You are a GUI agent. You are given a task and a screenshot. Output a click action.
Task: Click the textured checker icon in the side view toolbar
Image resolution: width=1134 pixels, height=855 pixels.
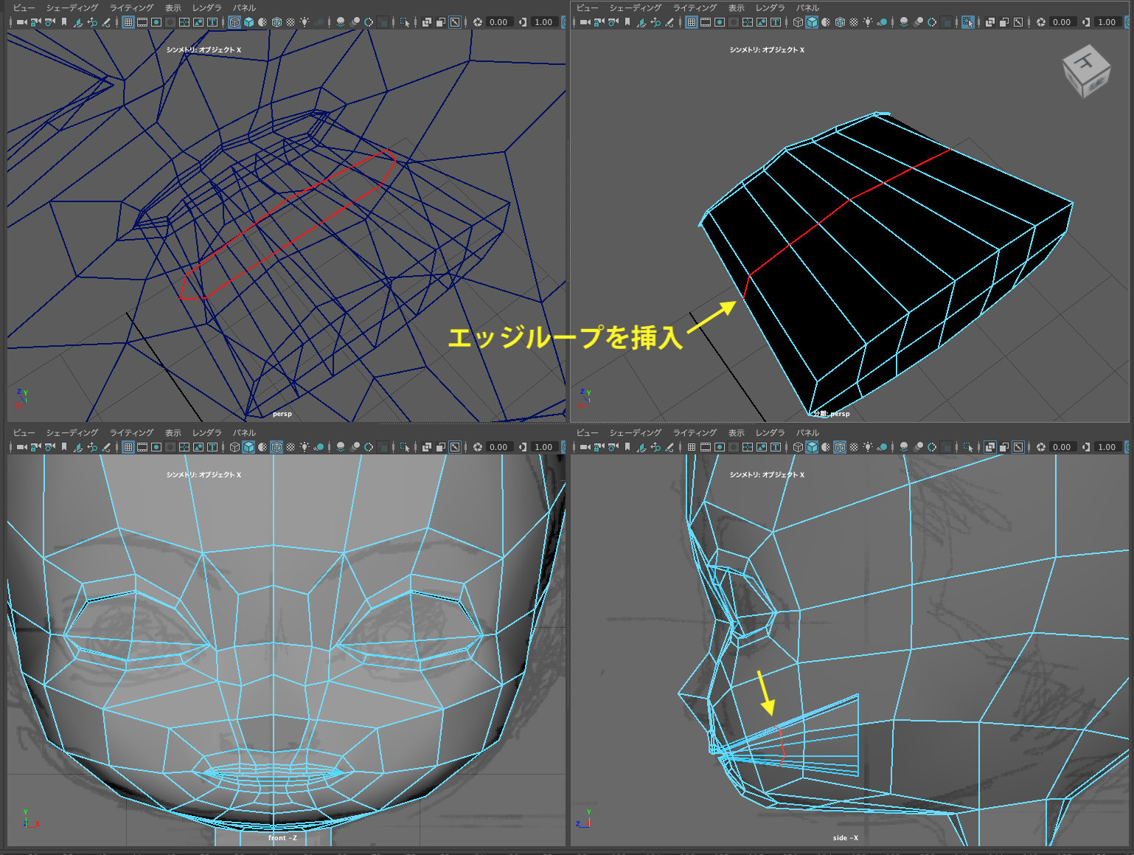pos(854,447)
